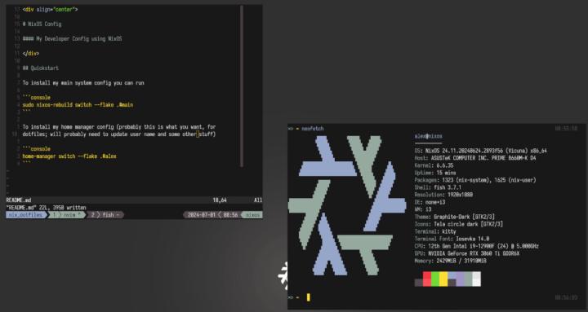Viewport: 588px width, 312px height.
Task: Click the alex@nixos title in neofetch output
Action: pos(428,136)
